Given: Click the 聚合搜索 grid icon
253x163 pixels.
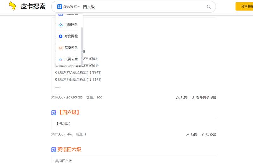Looking at the screenshot, I should (59, 7).
